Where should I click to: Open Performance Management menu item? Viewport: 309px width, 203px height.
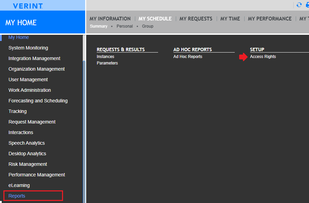[x=37, y=175]
